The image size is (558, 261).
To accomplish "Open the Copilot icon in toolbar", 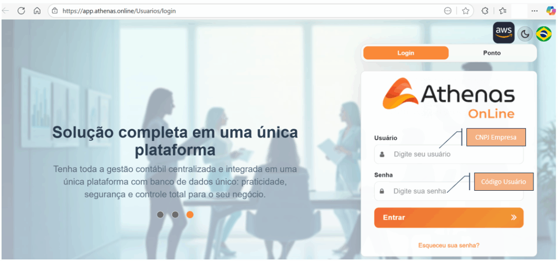I will tap(550, 11).
